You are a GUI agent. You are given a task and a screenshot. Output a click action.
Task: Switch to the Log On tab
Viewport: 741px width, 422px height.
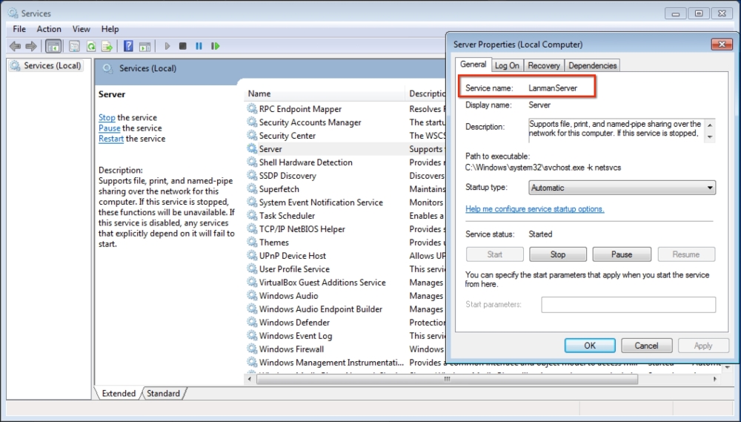(x=507, y=65)
